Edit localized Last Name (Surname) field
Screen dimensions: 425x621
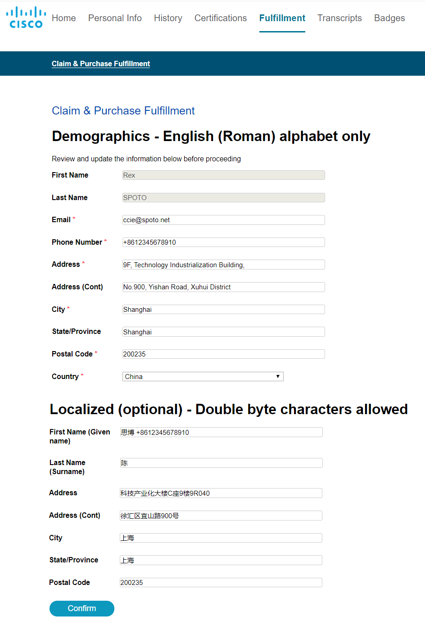pyautogui.click(x=222, y=463)
